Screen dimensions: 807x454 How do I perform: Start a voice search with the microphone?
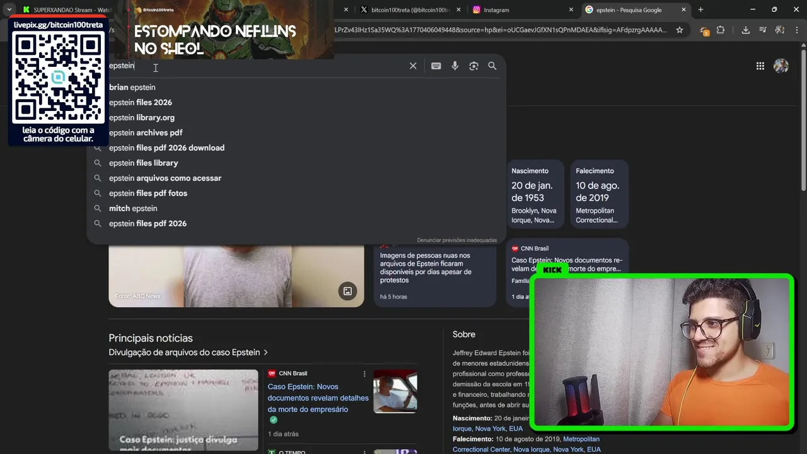pos(455,66)
